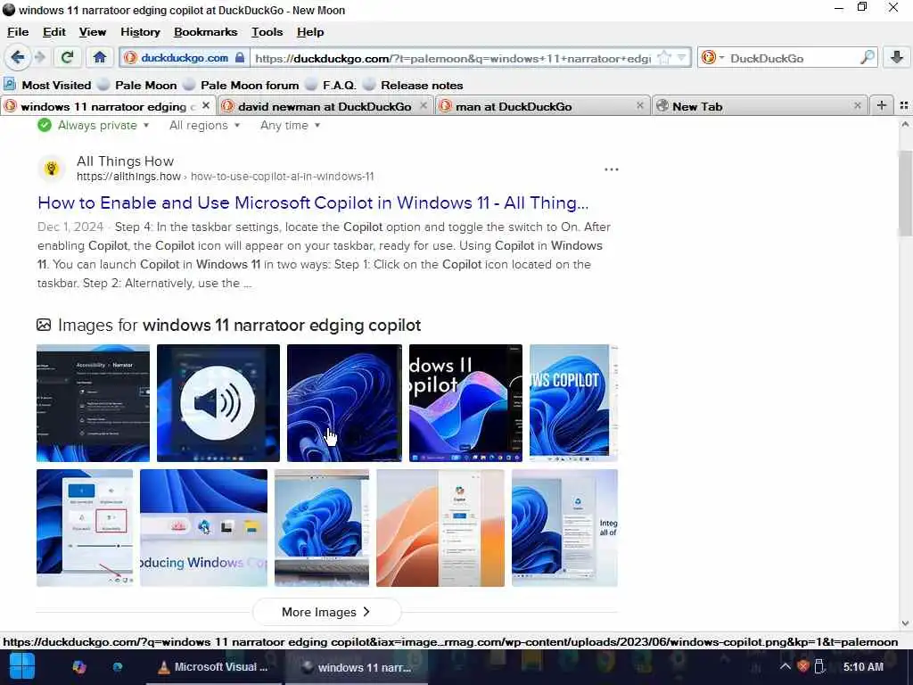Click the list all tabs icon
Image resolution: width=913 pixels, height=685 pixels.
904,105
